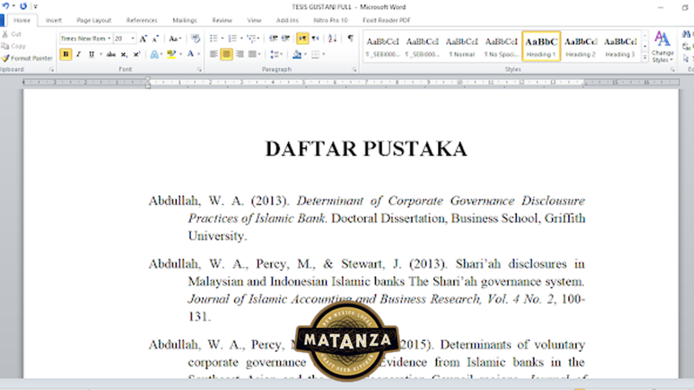Apply Subscript formatting
The width and height of the screenshot is (694, 390).
point(124,54)
